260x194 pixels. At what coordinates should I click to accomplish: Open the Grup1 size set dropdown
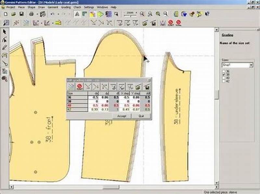[x=251, y=65]
